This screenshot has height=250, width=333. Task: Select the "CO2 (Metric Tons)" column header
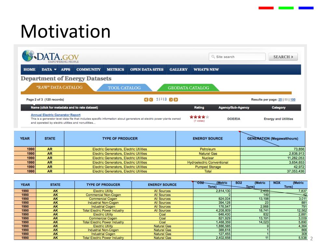coord(212,185)
